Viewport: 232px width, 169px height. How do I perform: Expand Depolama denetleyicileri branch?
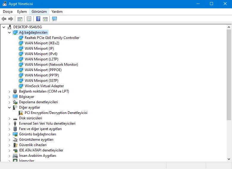(x=9, y=102)
